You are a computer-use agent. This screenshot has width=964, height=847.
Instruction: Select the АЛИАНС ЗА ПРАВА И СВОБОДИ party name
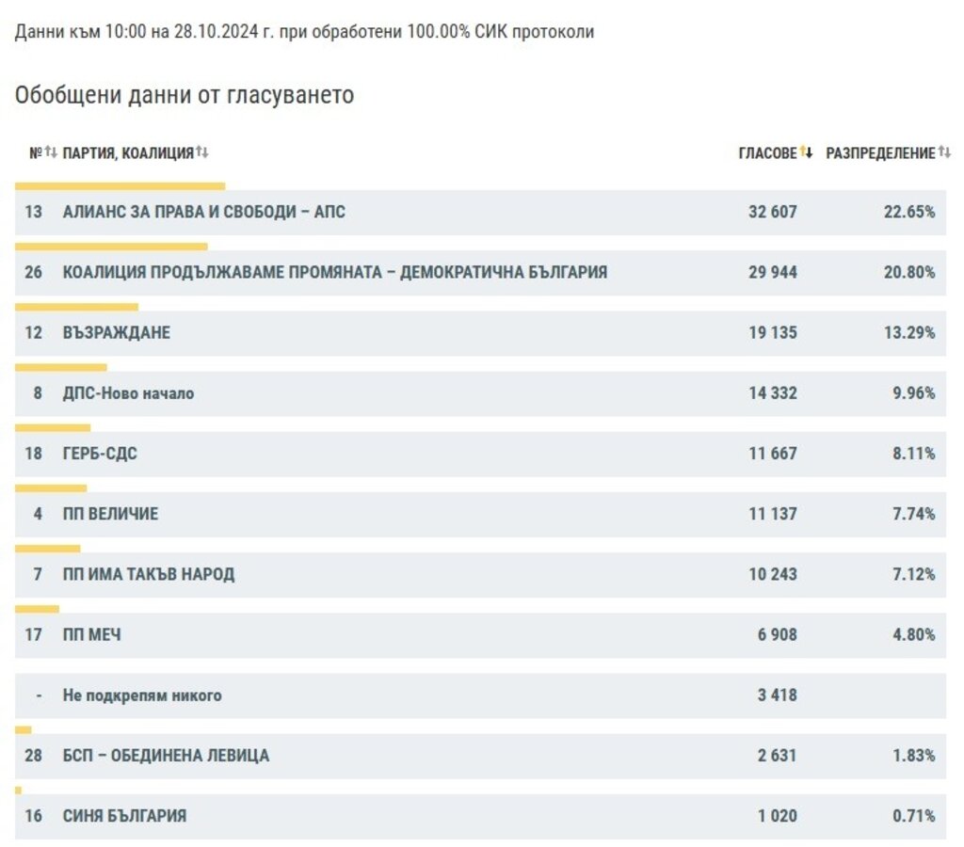coord(203,213)
